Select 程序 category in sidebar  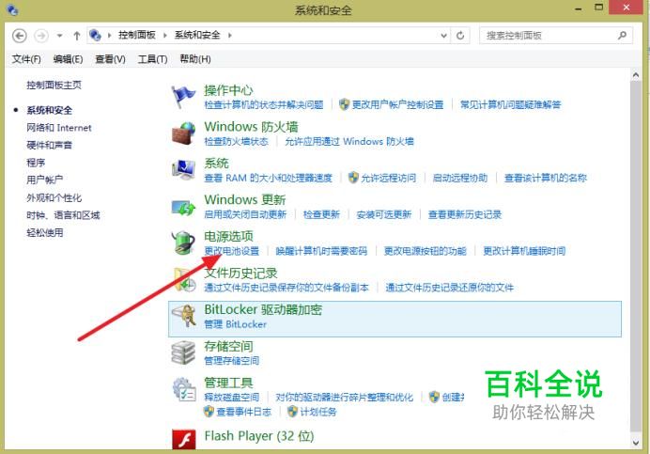point(36,163)
